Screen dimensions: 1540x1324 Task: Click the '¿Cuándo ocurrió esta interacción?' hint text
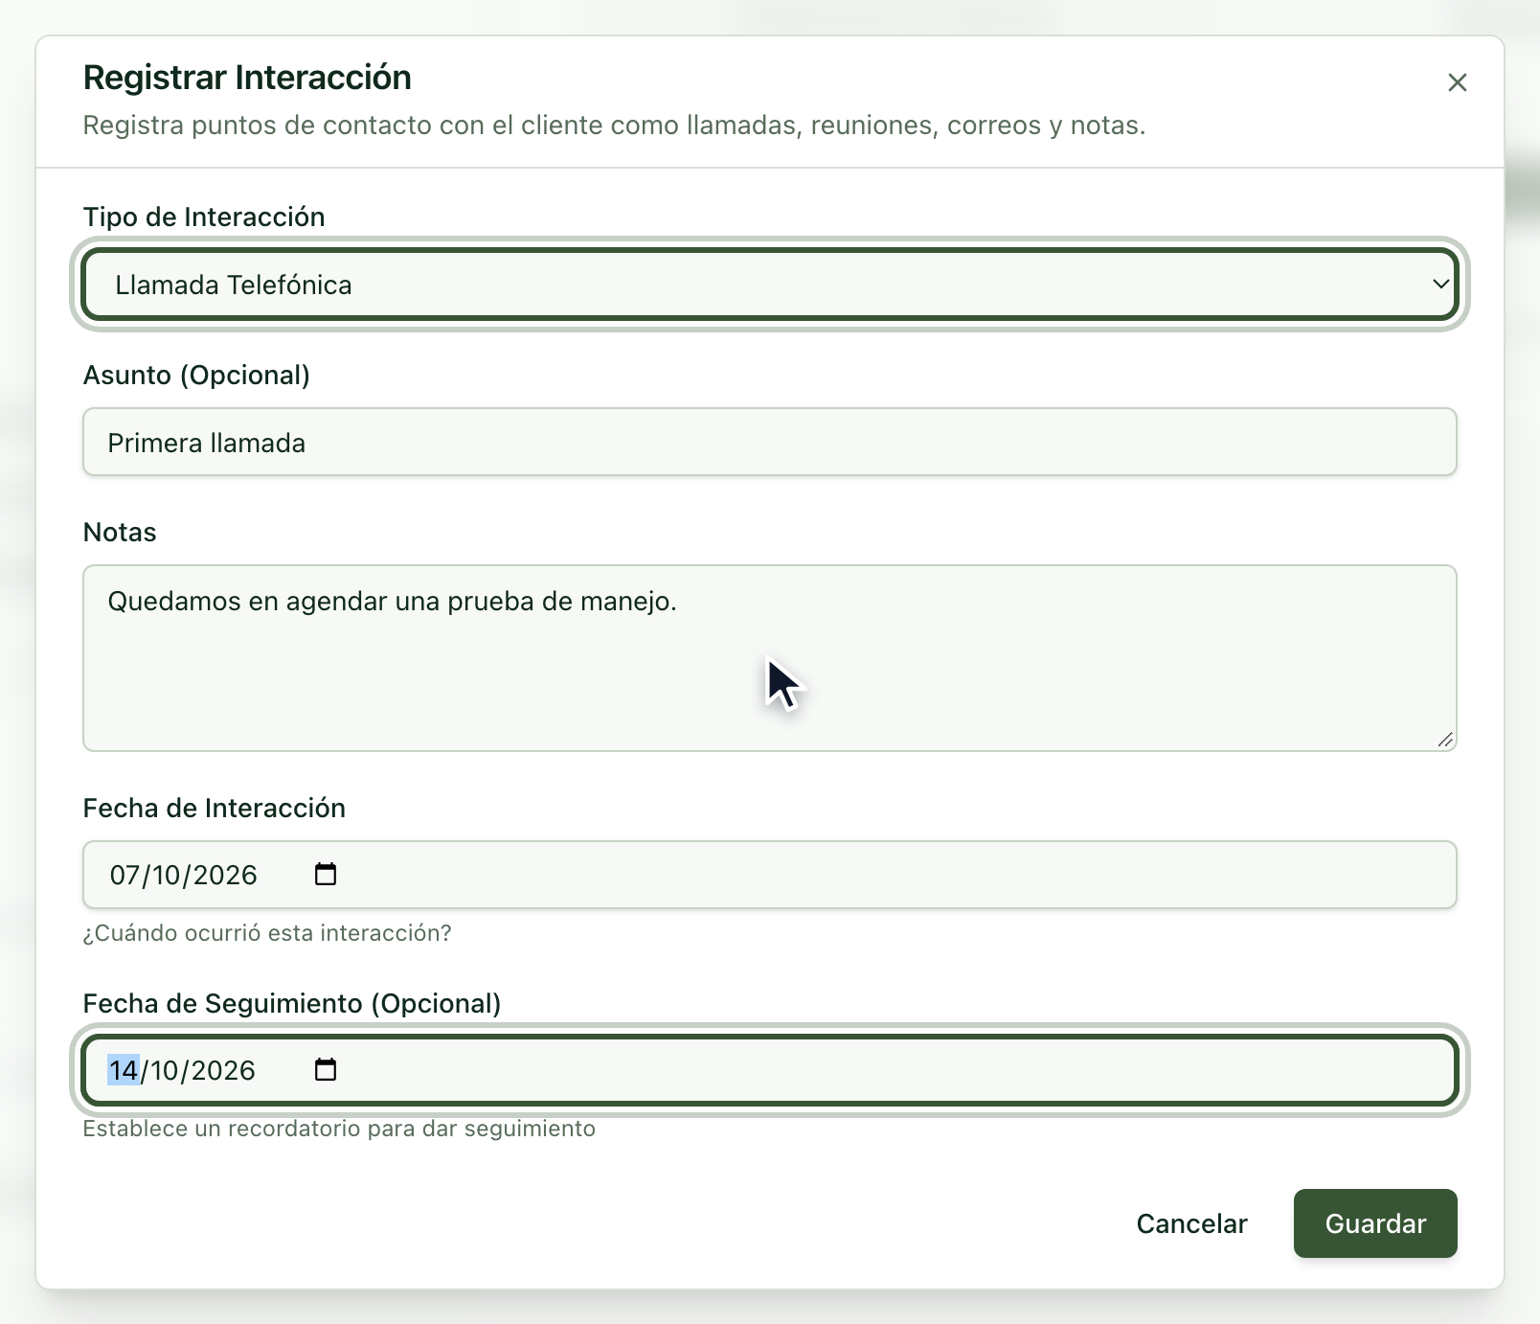[267, 933]
